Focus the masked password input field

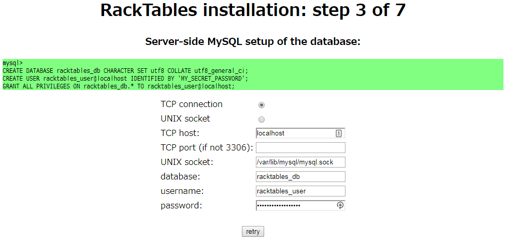coord(300,205)
